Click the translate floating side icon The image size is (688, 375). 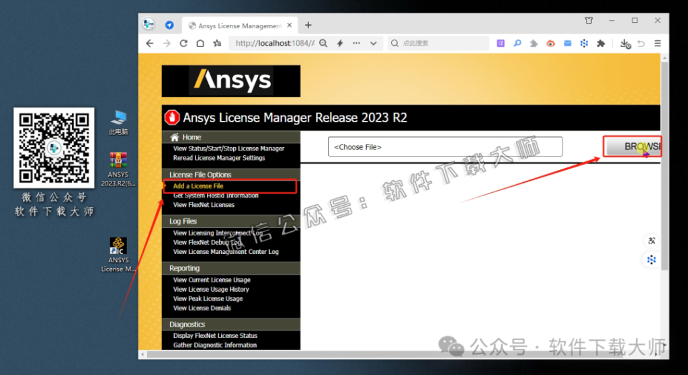pyautogui.click(x=652, y=241)
